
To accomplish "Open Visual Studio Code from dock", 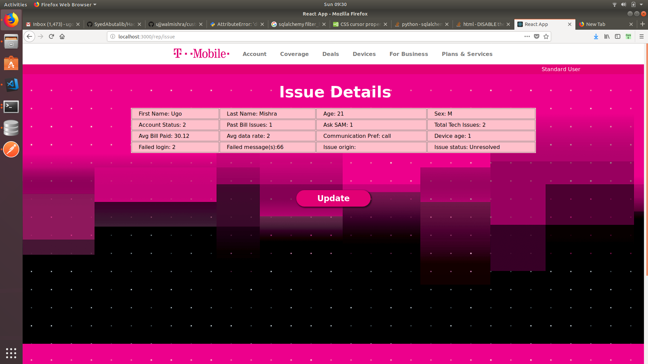I will click(x=11, y=85).
